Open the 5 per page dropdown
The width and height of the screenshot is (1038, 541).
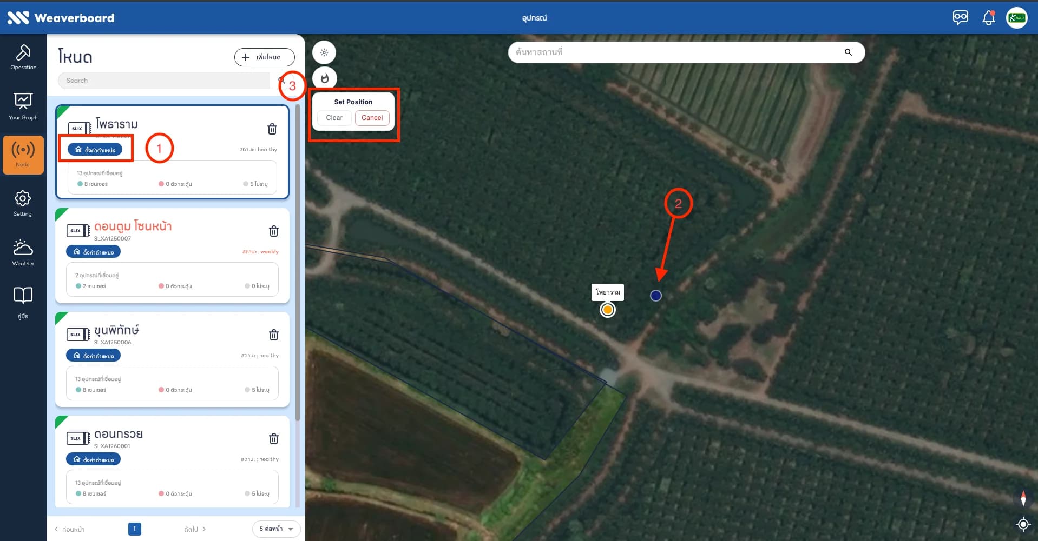[x=276, y=529]
